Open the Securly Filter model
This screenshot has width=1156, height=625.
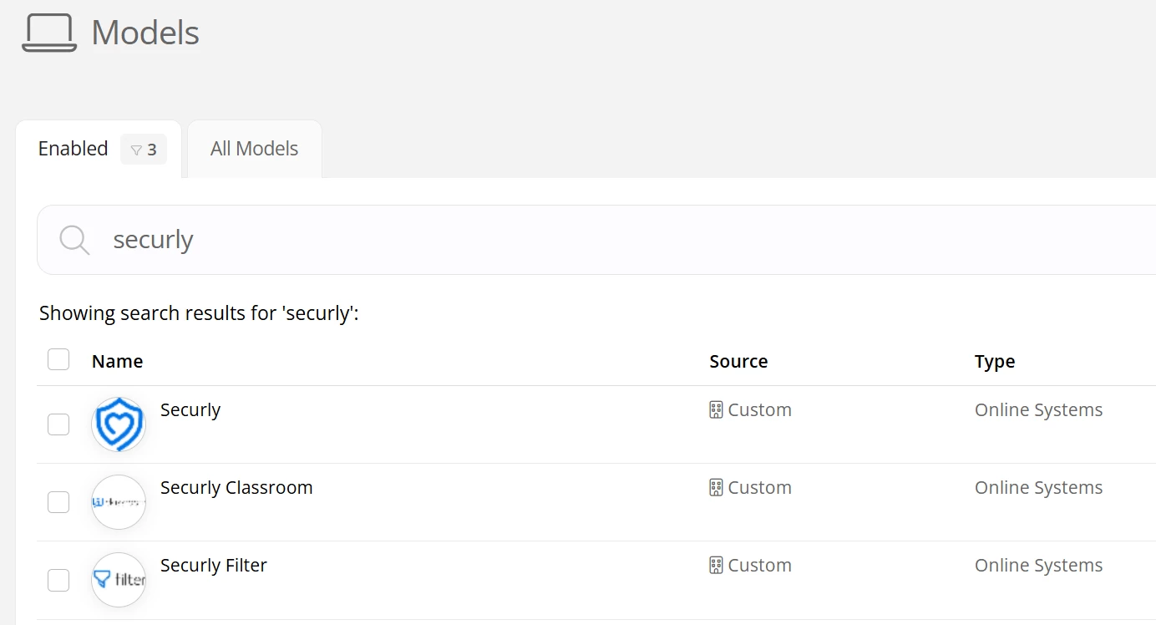pyautogui.click(x=214, y=566)
